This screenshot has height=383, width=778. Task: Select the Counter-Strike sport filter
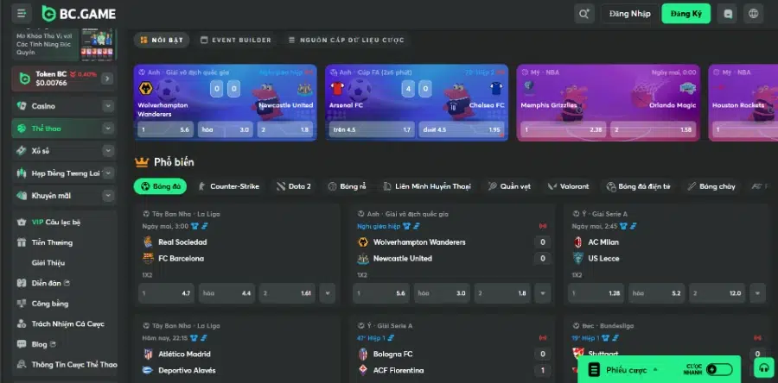tap(229, 186)
